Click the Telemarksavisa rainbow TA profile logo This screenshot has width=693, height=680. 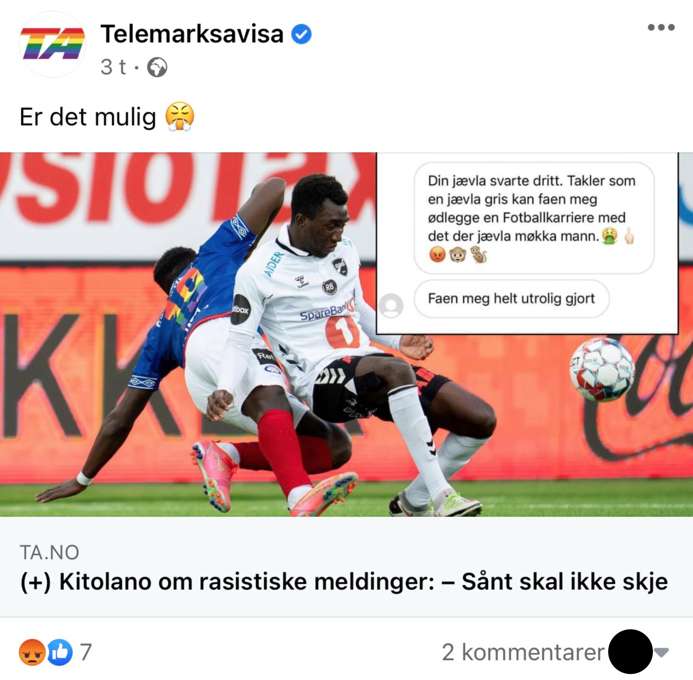[52, 44]
